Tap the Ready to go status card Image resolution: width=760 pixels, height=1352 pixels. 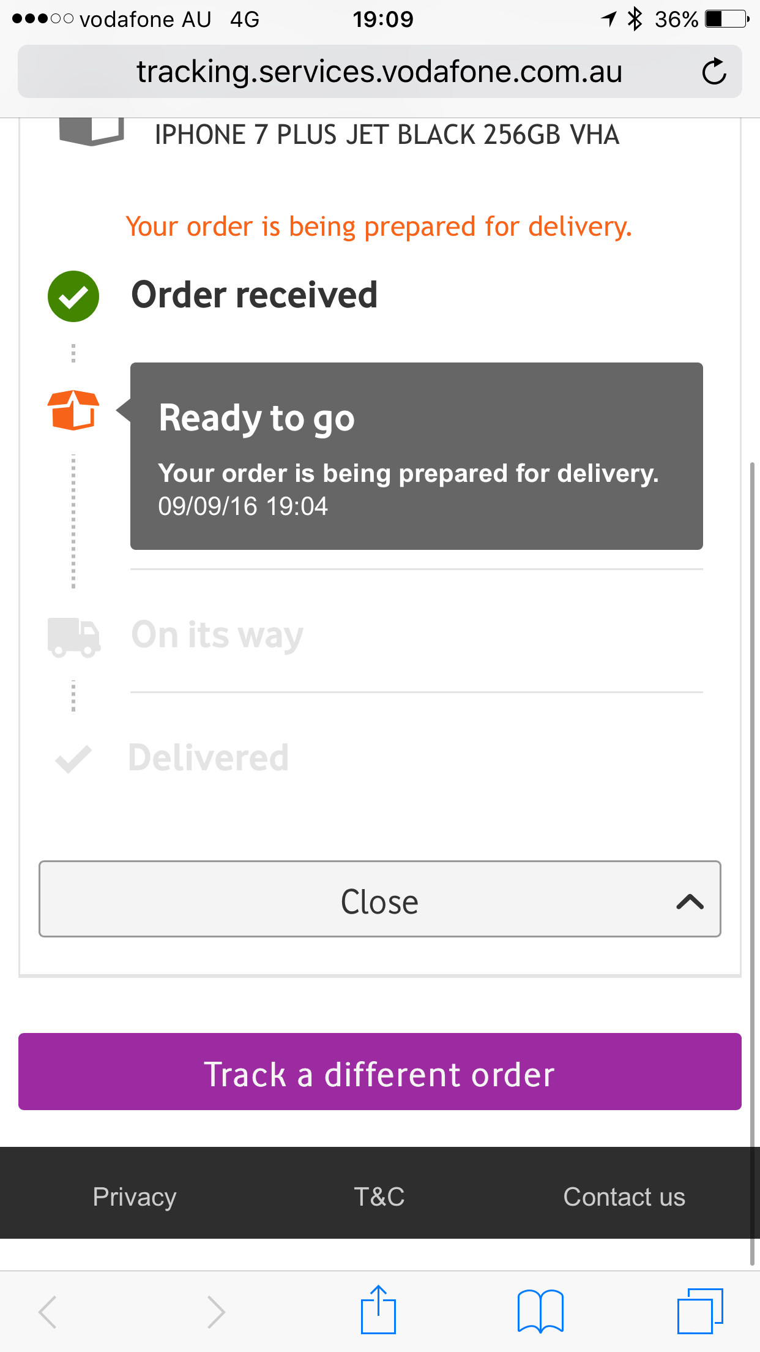point(416,456)
